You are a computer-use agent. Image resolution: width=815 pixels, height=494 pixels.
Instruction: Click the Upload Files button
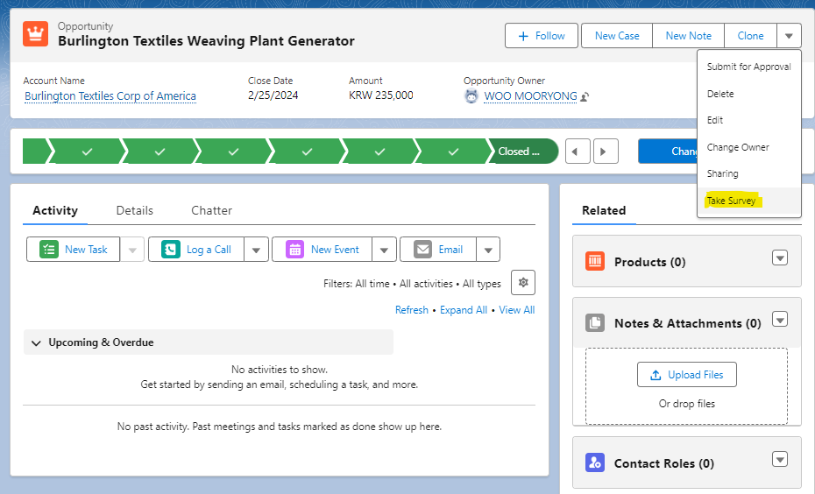click(x=687, y=375)
